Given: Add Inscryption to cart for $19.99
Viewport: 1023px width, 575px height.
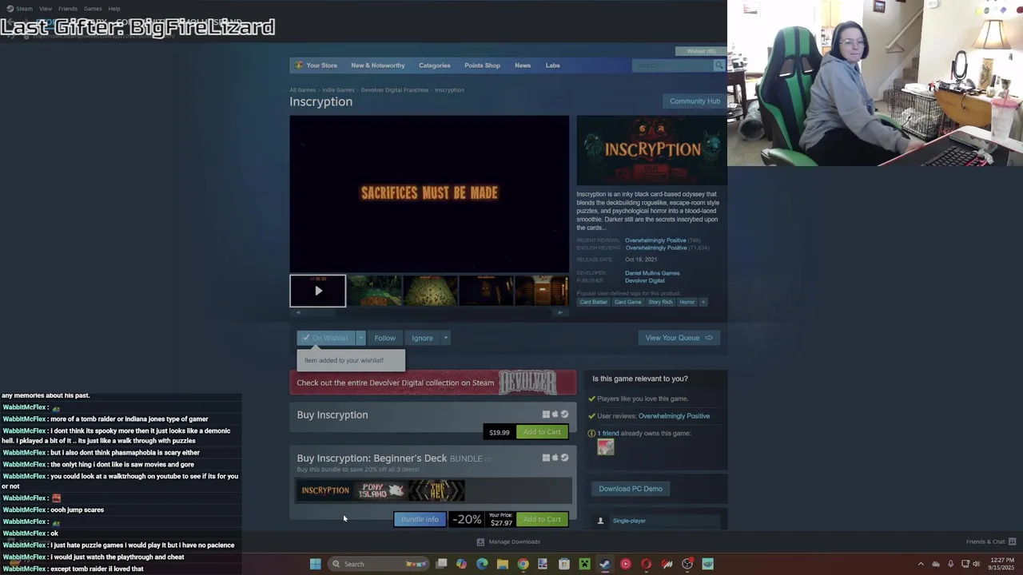Looking at the screenshot, I should (542, 432).
